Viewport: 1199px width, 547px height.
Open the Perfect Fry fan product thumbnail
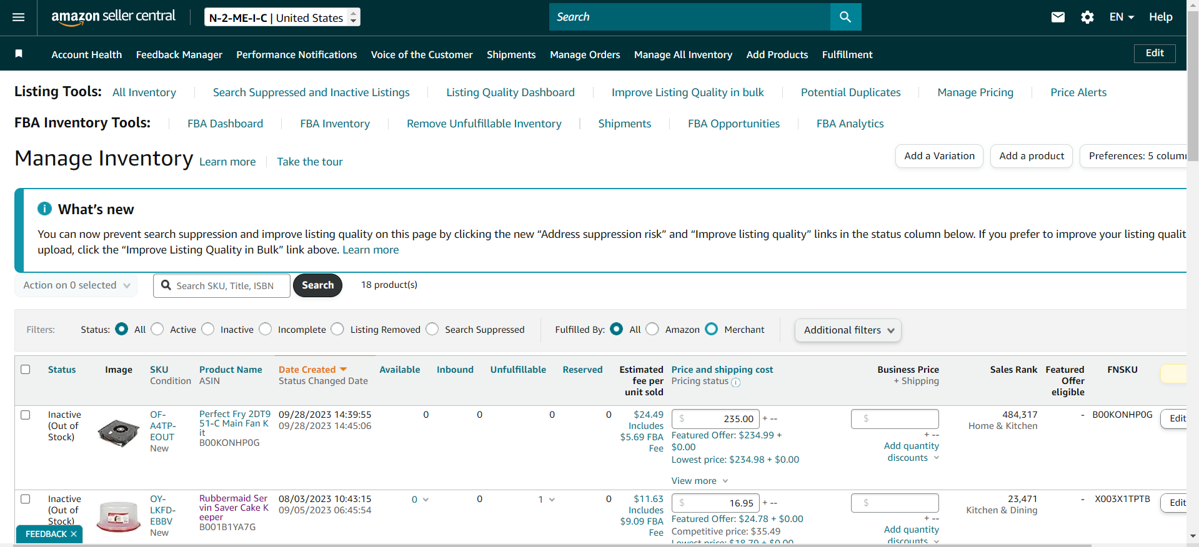pos(119,433)
